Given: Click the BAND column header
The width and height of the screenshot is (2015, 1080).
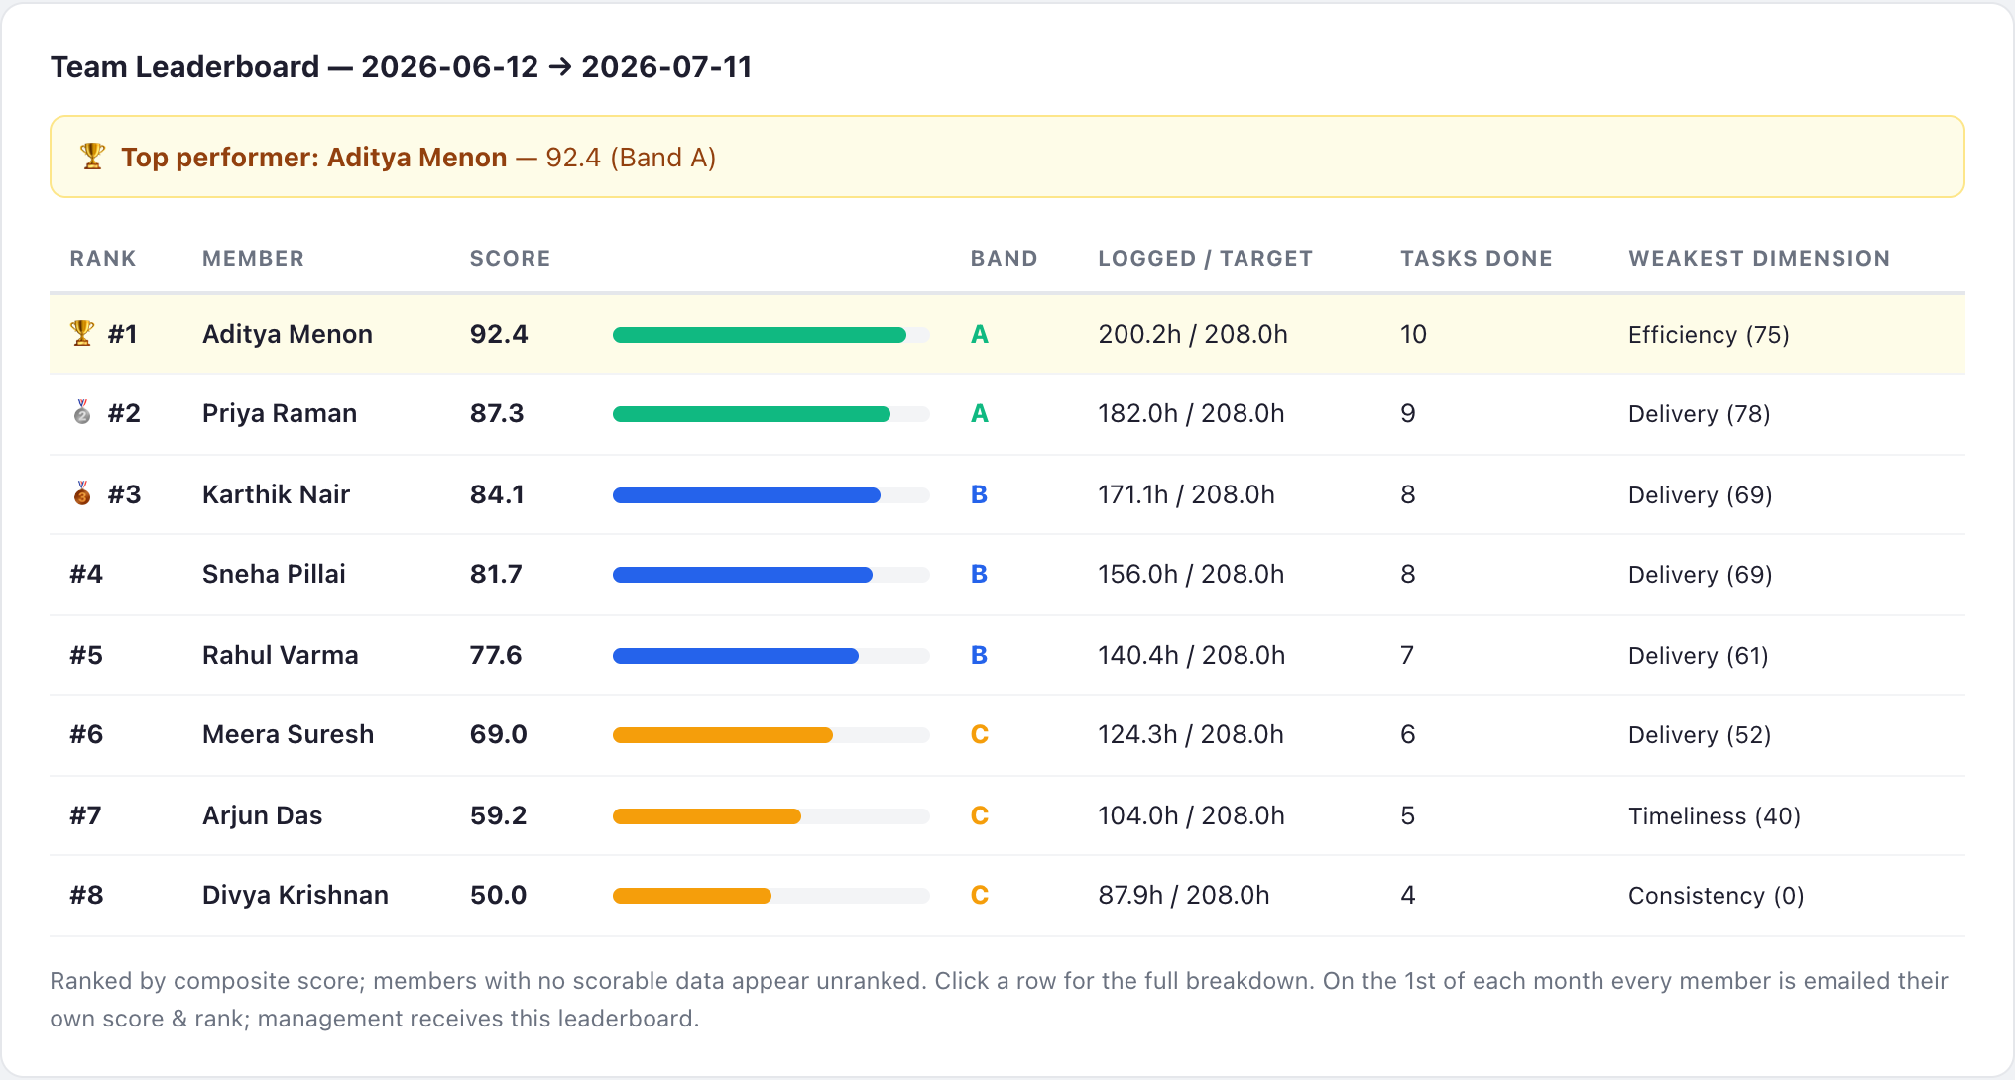Looking at the screenshot, I should tap(1004, 258).
